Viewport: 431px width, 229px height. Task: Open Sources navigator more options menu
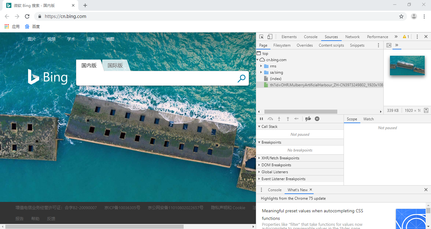(379, 45)
